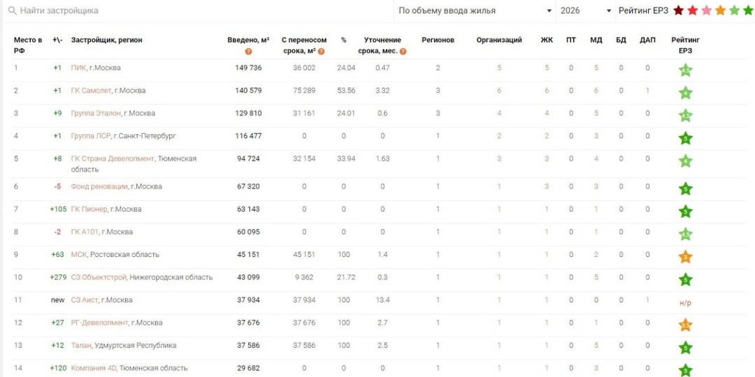The height and width of the screenshot is (377, 755).
Task: Click the 'МД' column header
Action: click(596, 40)
